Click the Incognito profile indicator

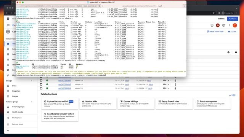pyautogui.click(x=228, y=13)
